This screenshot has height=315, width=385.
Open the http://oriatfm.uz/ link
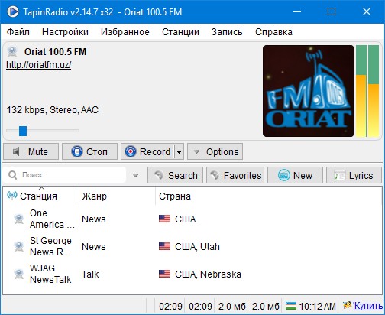click(39, 65)
